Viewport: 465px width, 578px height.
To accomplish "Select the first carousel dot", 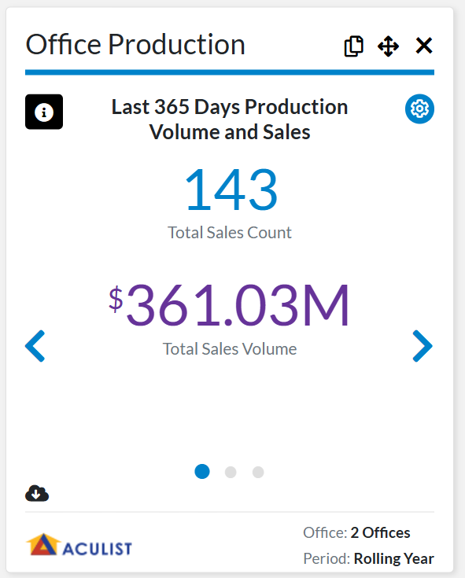I will (x=202, y=472).
